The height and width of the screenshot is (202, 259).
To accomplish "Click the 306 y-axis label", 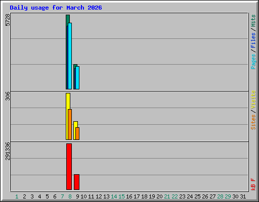I will 8,96.
